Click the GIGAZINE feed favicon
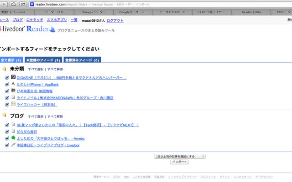The height and width of the screenshot is (182, 292). pos(13,77)
